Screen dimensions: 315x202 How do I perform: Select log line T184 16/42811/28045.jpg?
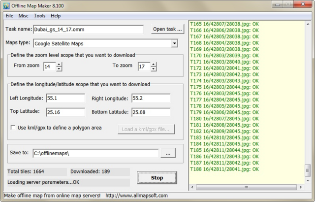(224, 144)
